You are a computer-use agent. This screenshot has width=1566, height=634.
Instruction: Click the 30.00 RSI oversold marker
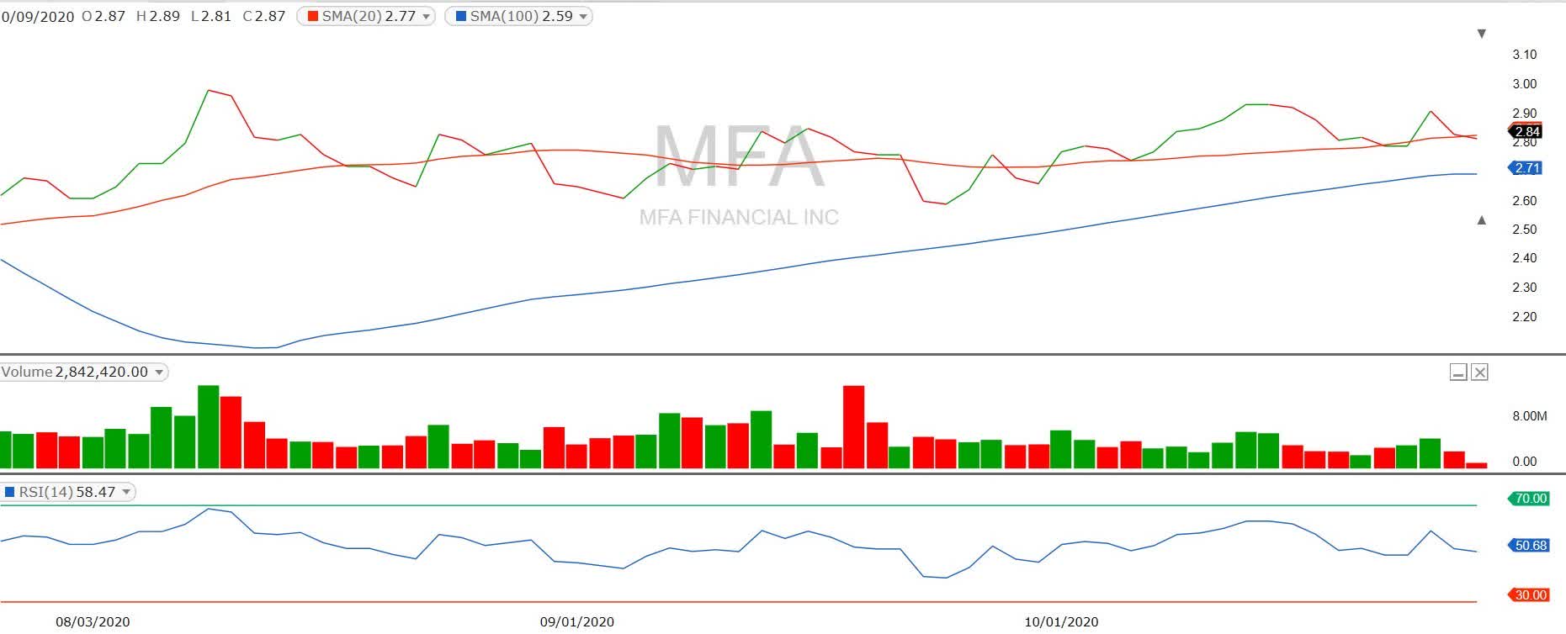point(1528,595)
